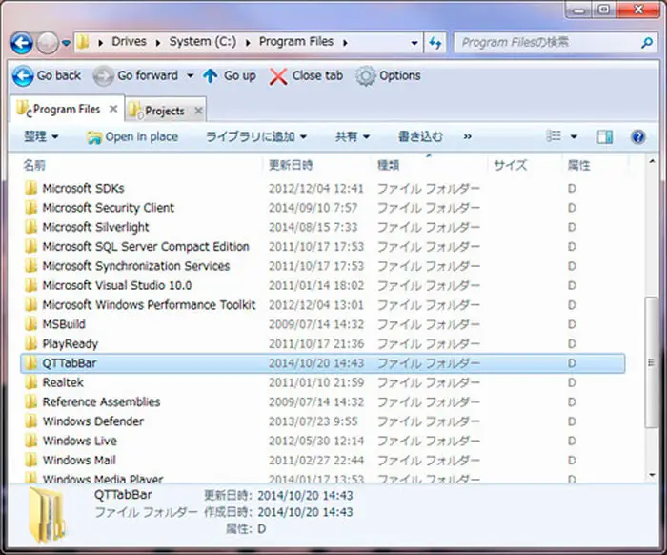Select Drives in the address breadcrumb
Screen dimensions: 667x555
coord(129,42)
